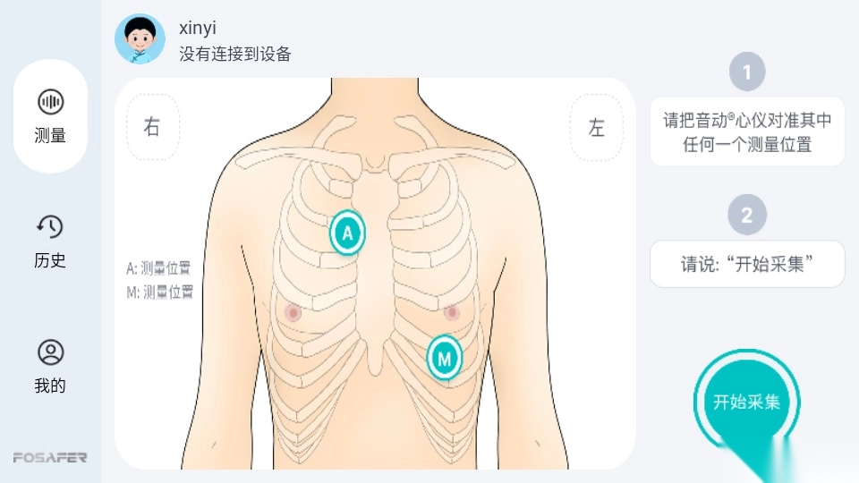The image size is (859, 483).
Task: Click the step 1 instruction card
Action: click(x=747, y=132)
